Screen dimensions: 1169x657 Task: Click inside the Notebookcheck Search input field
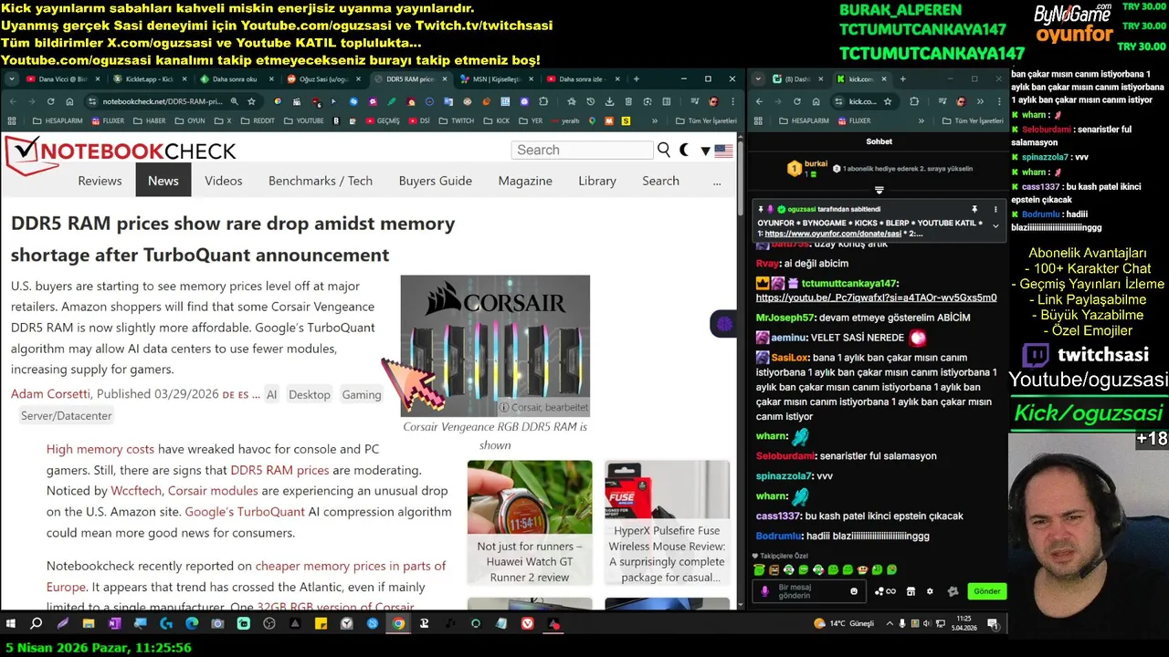(583, 150)
